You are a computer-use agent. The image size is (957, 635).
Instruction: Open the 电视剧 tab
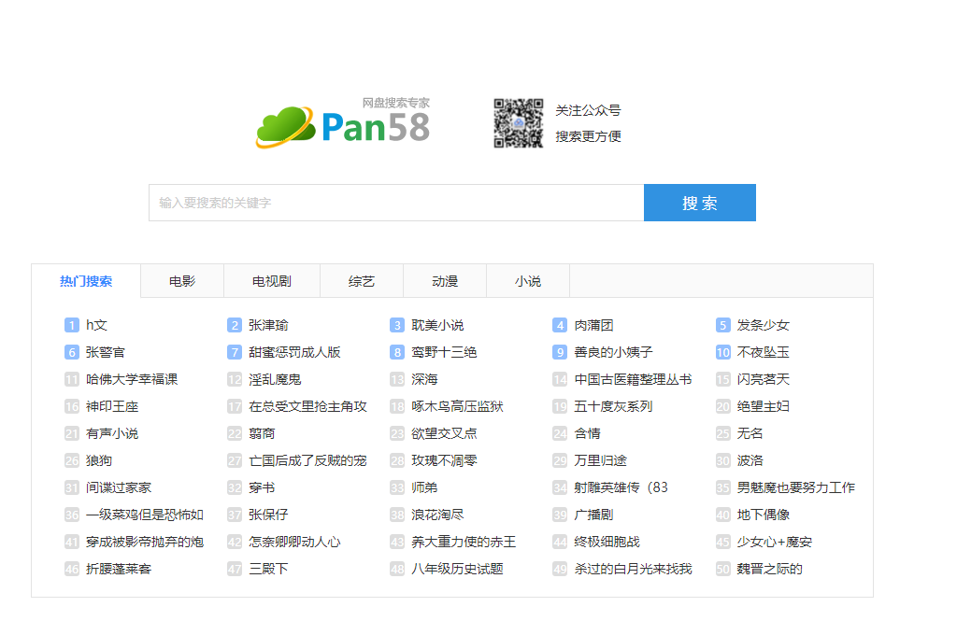pos(272,281)
